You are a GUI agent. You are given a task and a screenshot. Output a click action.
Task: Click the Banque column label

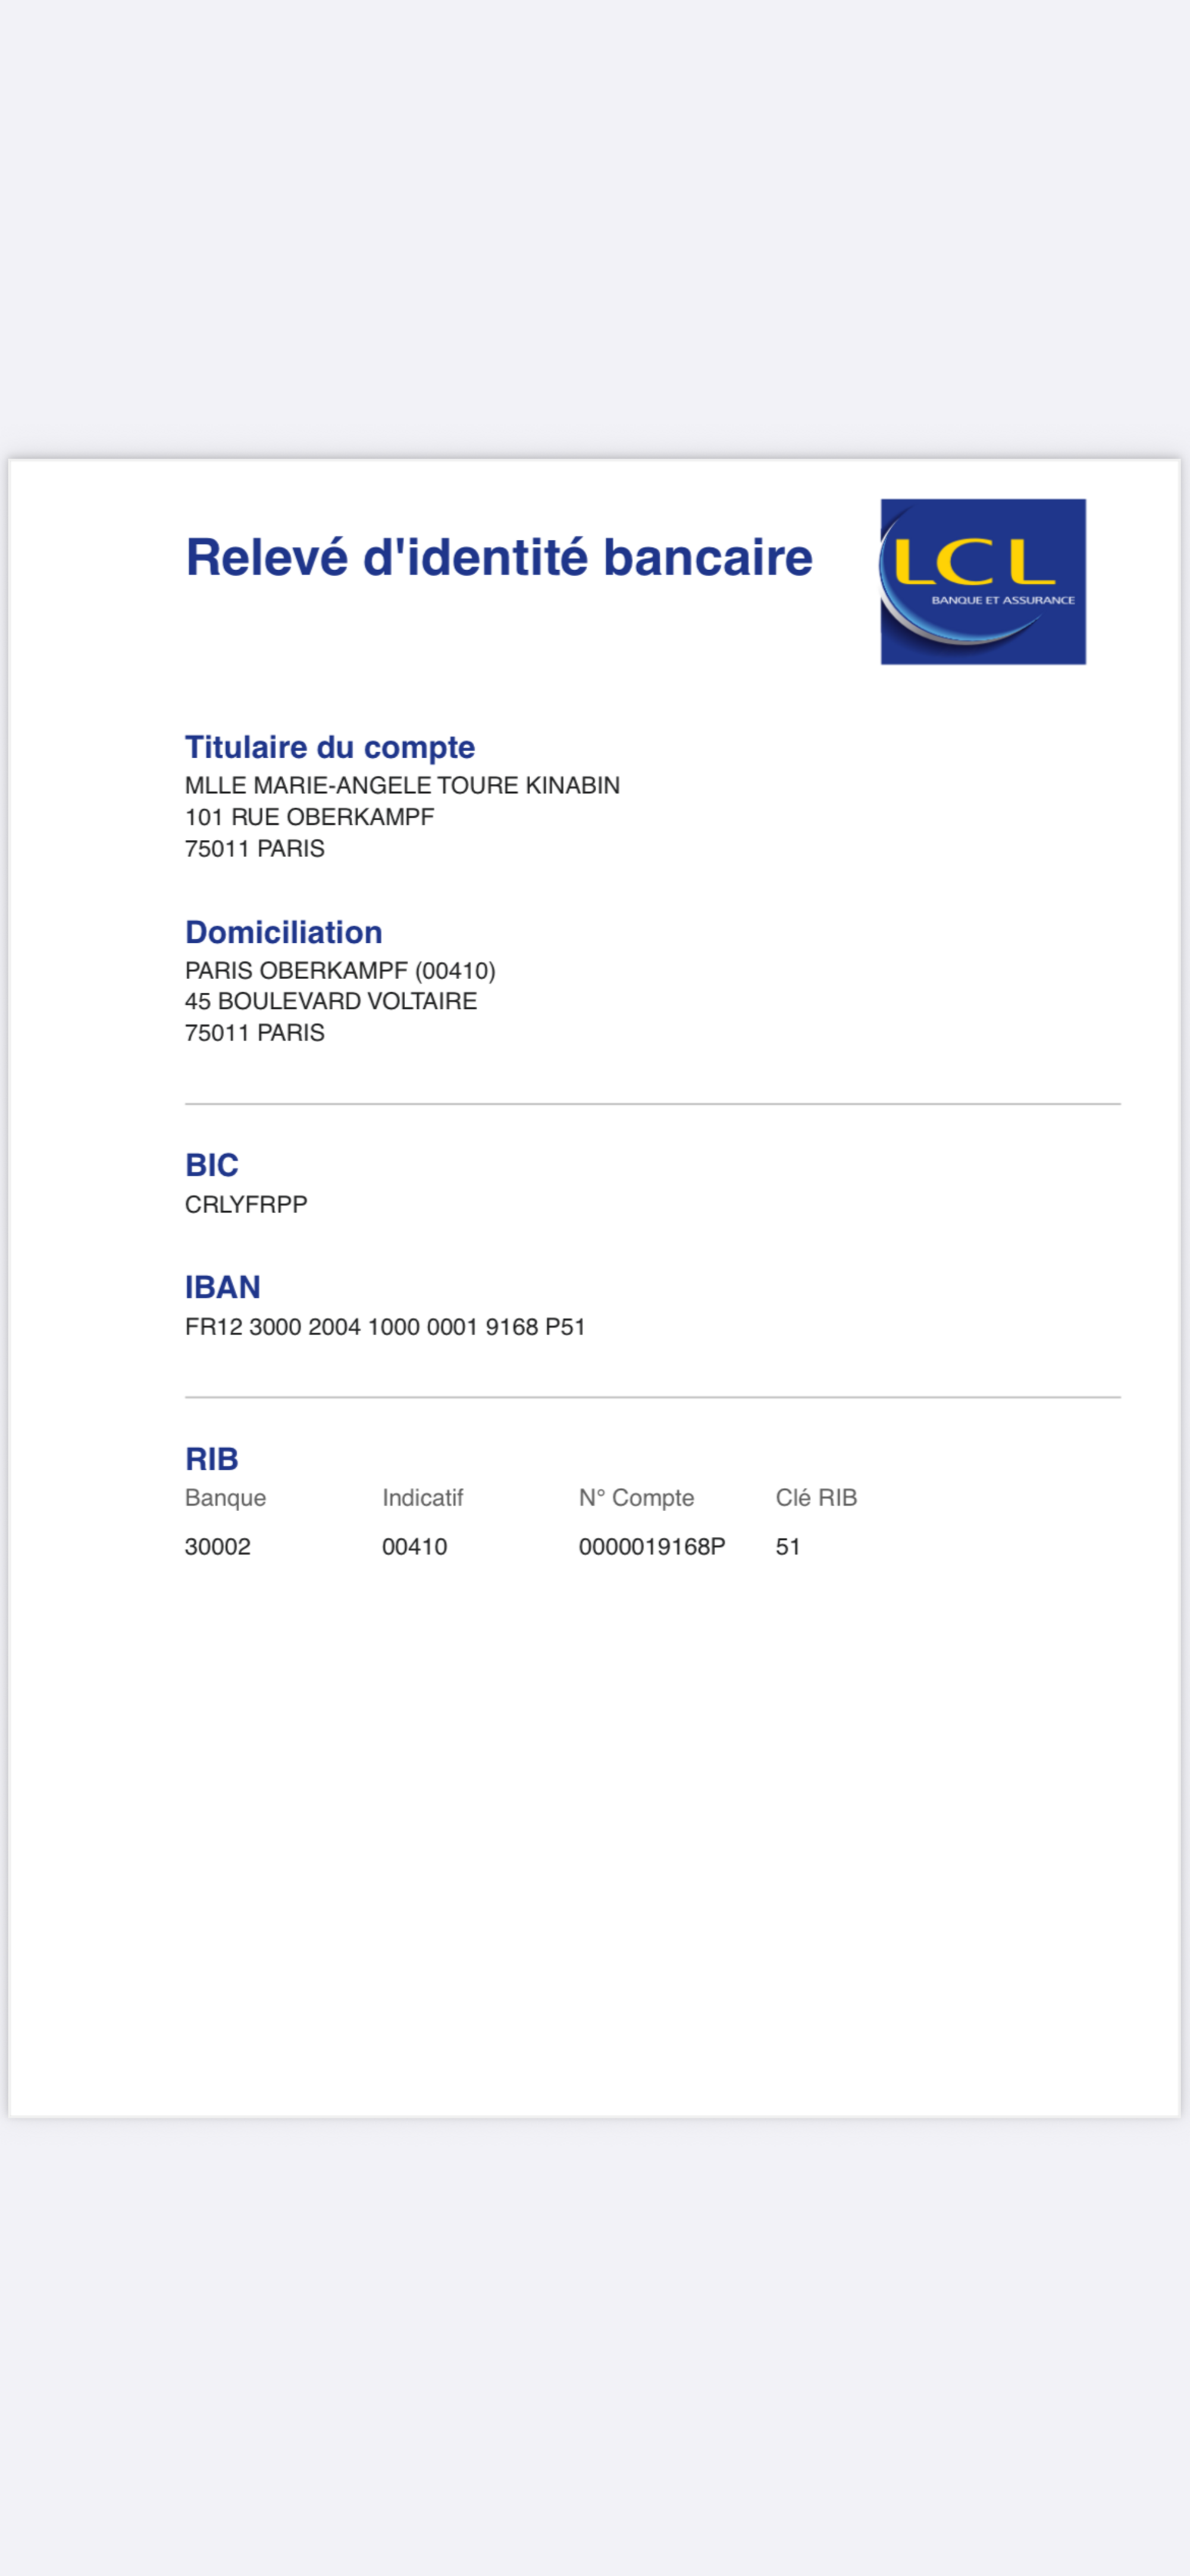(225, 1498)
